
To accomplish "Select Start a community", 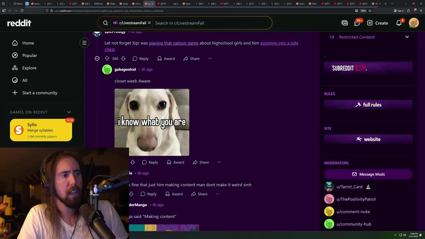I will [35, 93].
